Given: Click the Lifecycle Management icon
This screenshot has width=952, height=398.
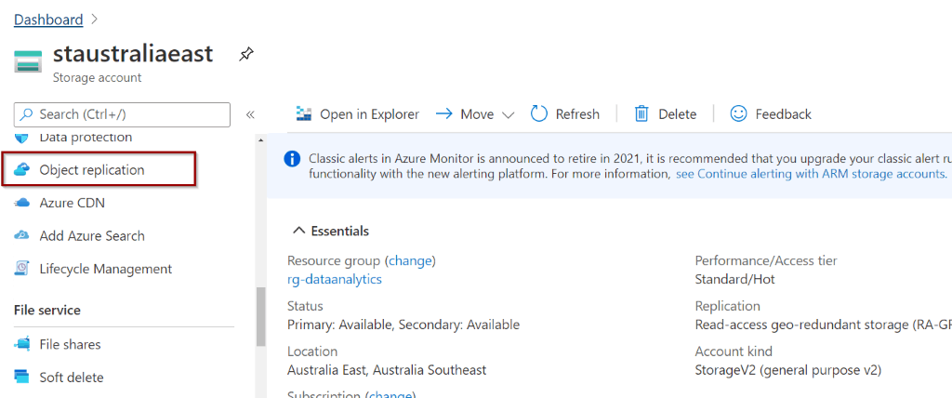Looking at the screenshot, I should [x=22, y=269].
